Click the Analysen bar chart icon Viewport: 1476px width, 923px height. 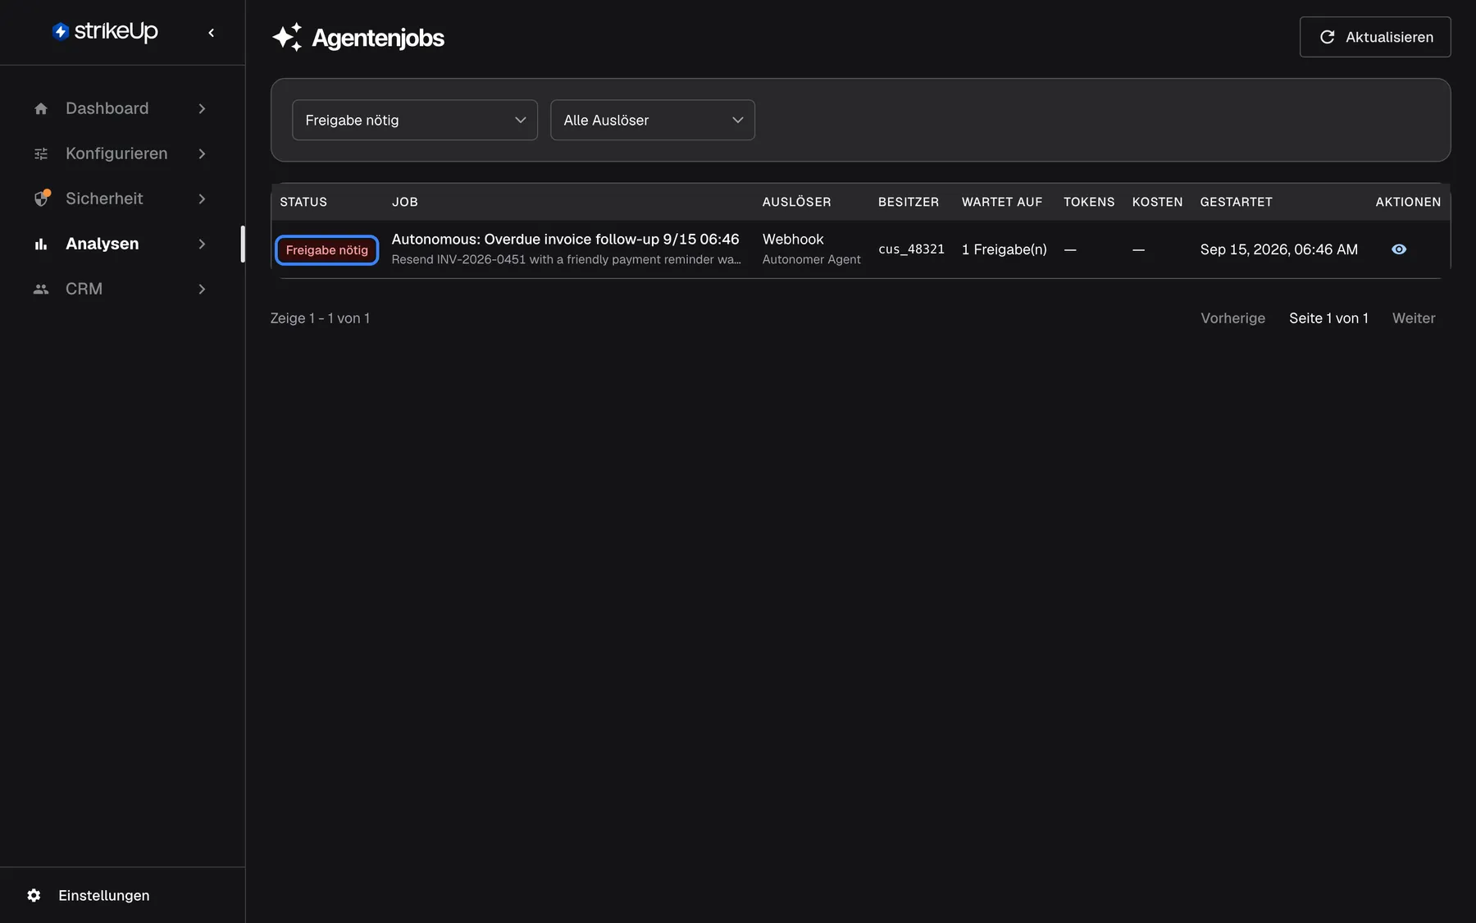[x=41, y=244]
